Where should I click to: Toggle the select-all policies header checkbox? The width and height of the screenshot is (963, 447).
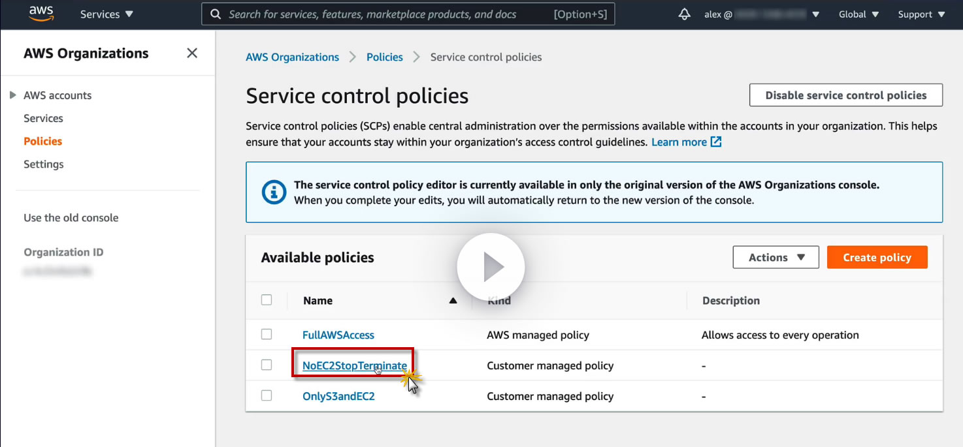pos(267,300)
